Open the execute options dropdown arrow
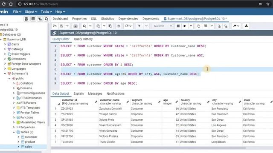Viewport: 273px width, 153px height. (191, 26)
